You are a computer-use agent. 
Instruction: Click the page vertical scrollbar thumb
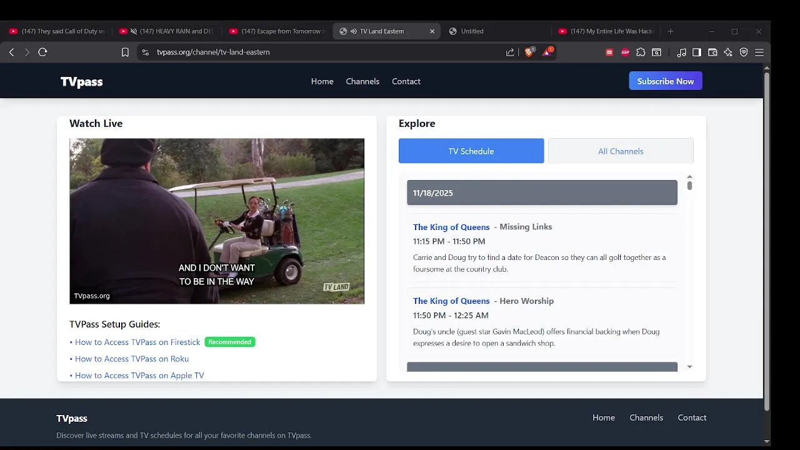click(767, 241)
